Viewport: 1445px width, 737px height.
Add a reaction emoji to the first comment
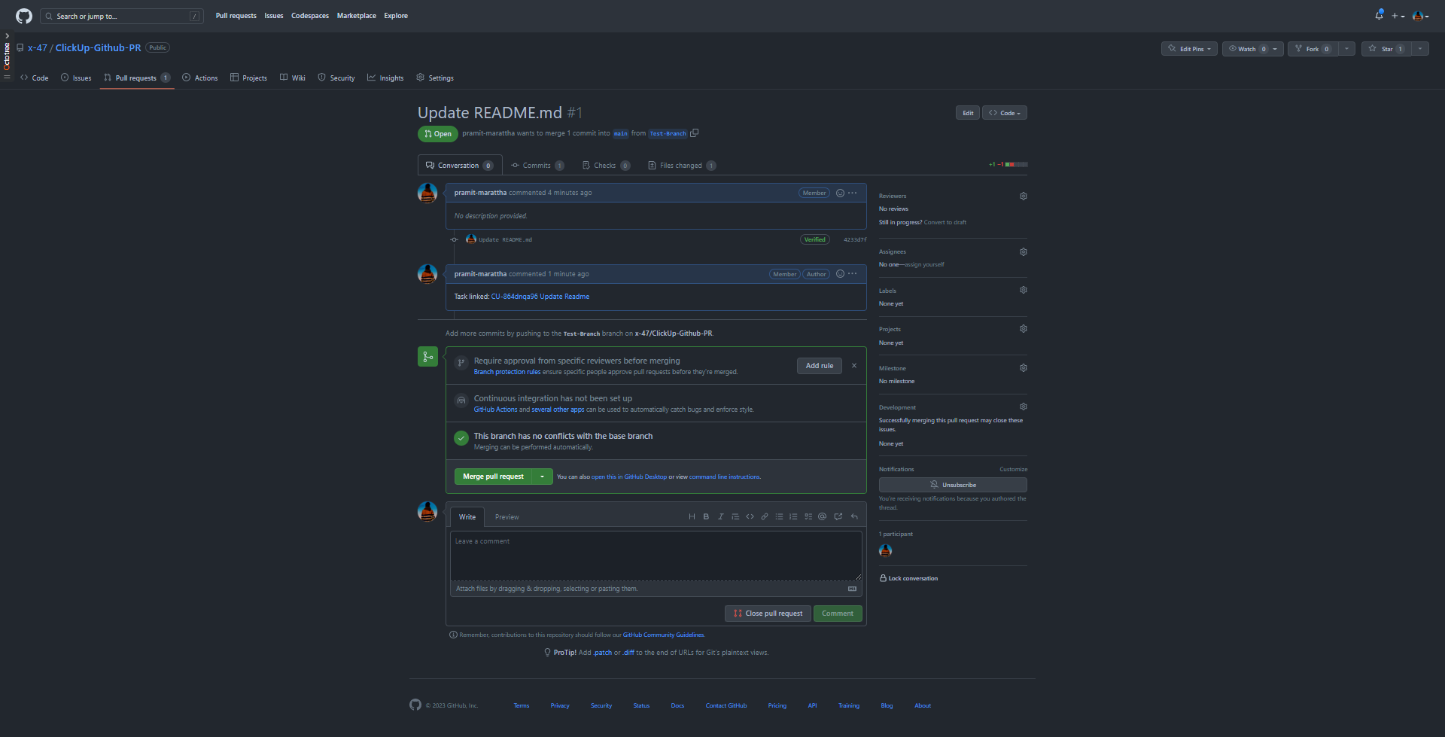839,193
